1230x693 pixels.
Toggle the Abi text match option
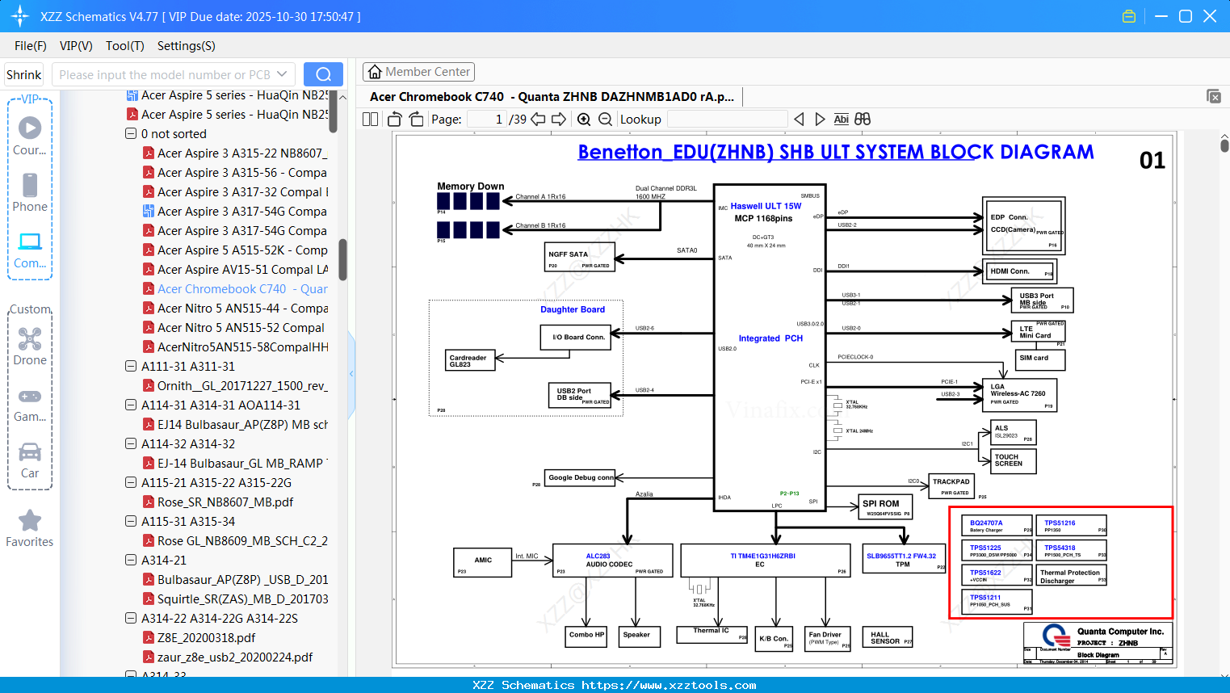[841, 119]
